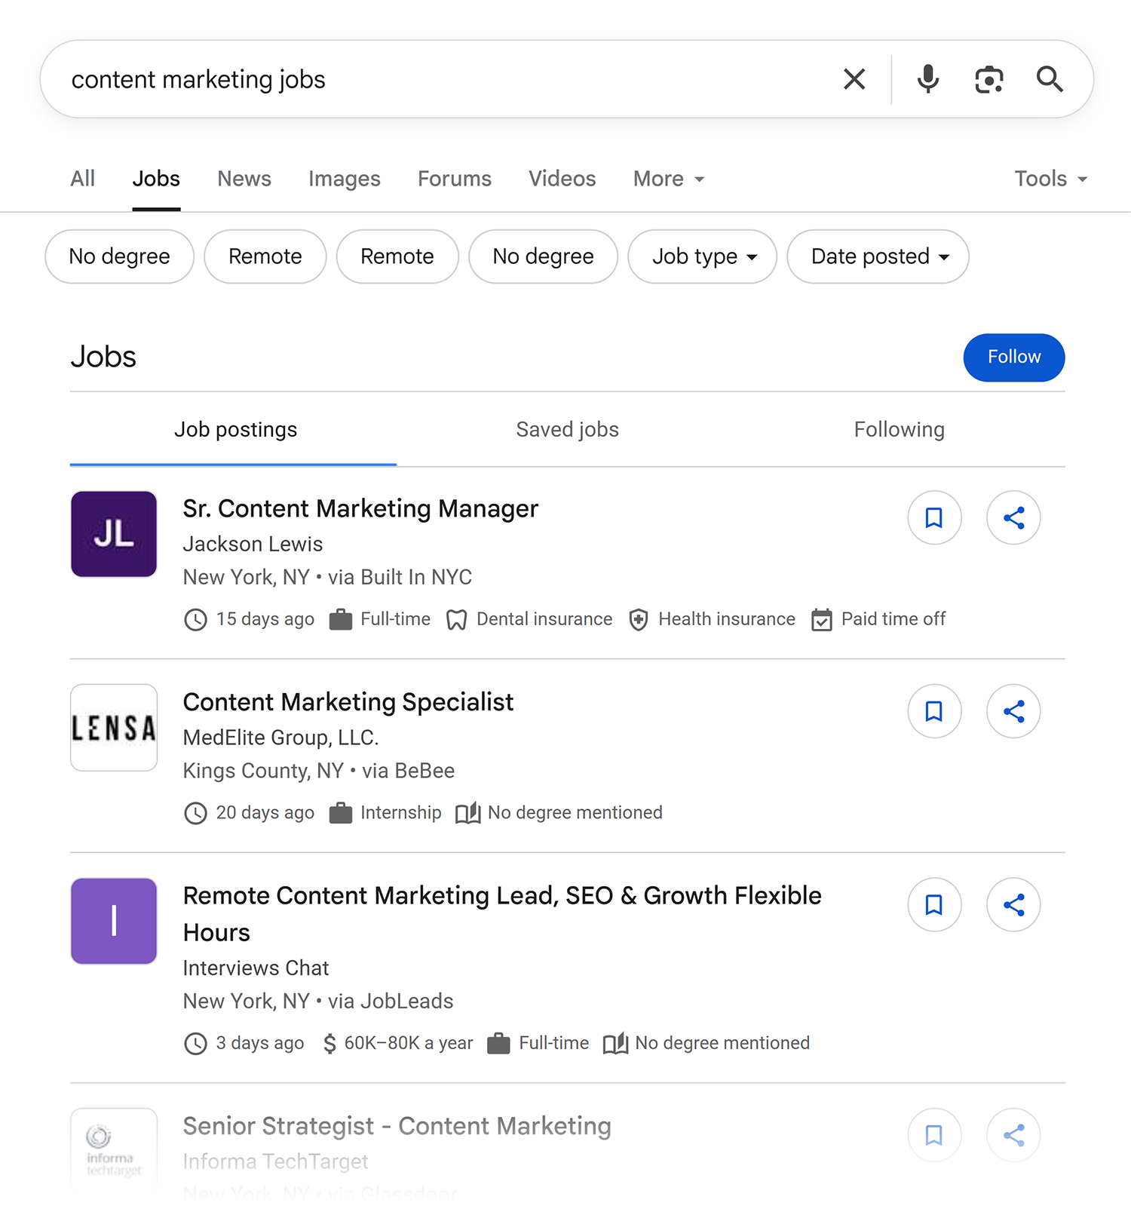
Task: Toggle the Remote chip beside second No degree
Action: click(397, 256)
